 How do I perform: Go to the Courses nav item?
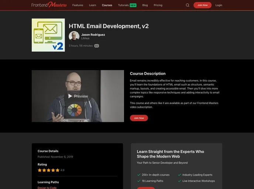pos(107,5)
